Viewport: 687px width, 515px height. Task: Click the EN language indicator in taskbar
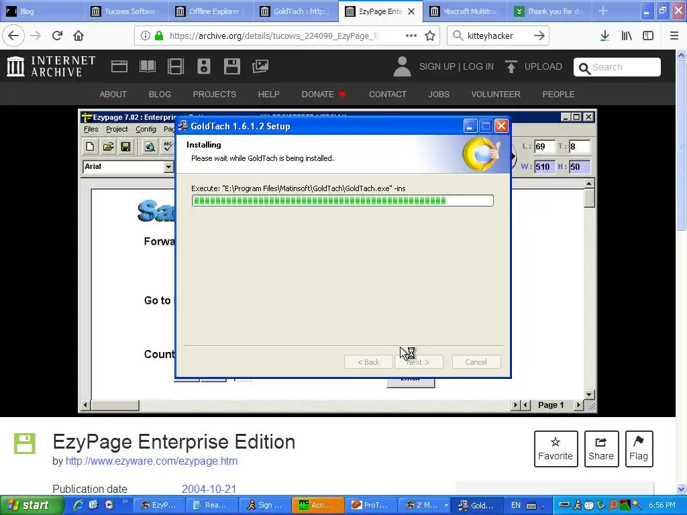516,505
